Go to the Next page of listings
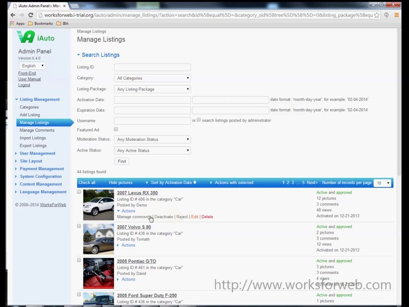409x307 pixels. (312, 183)
